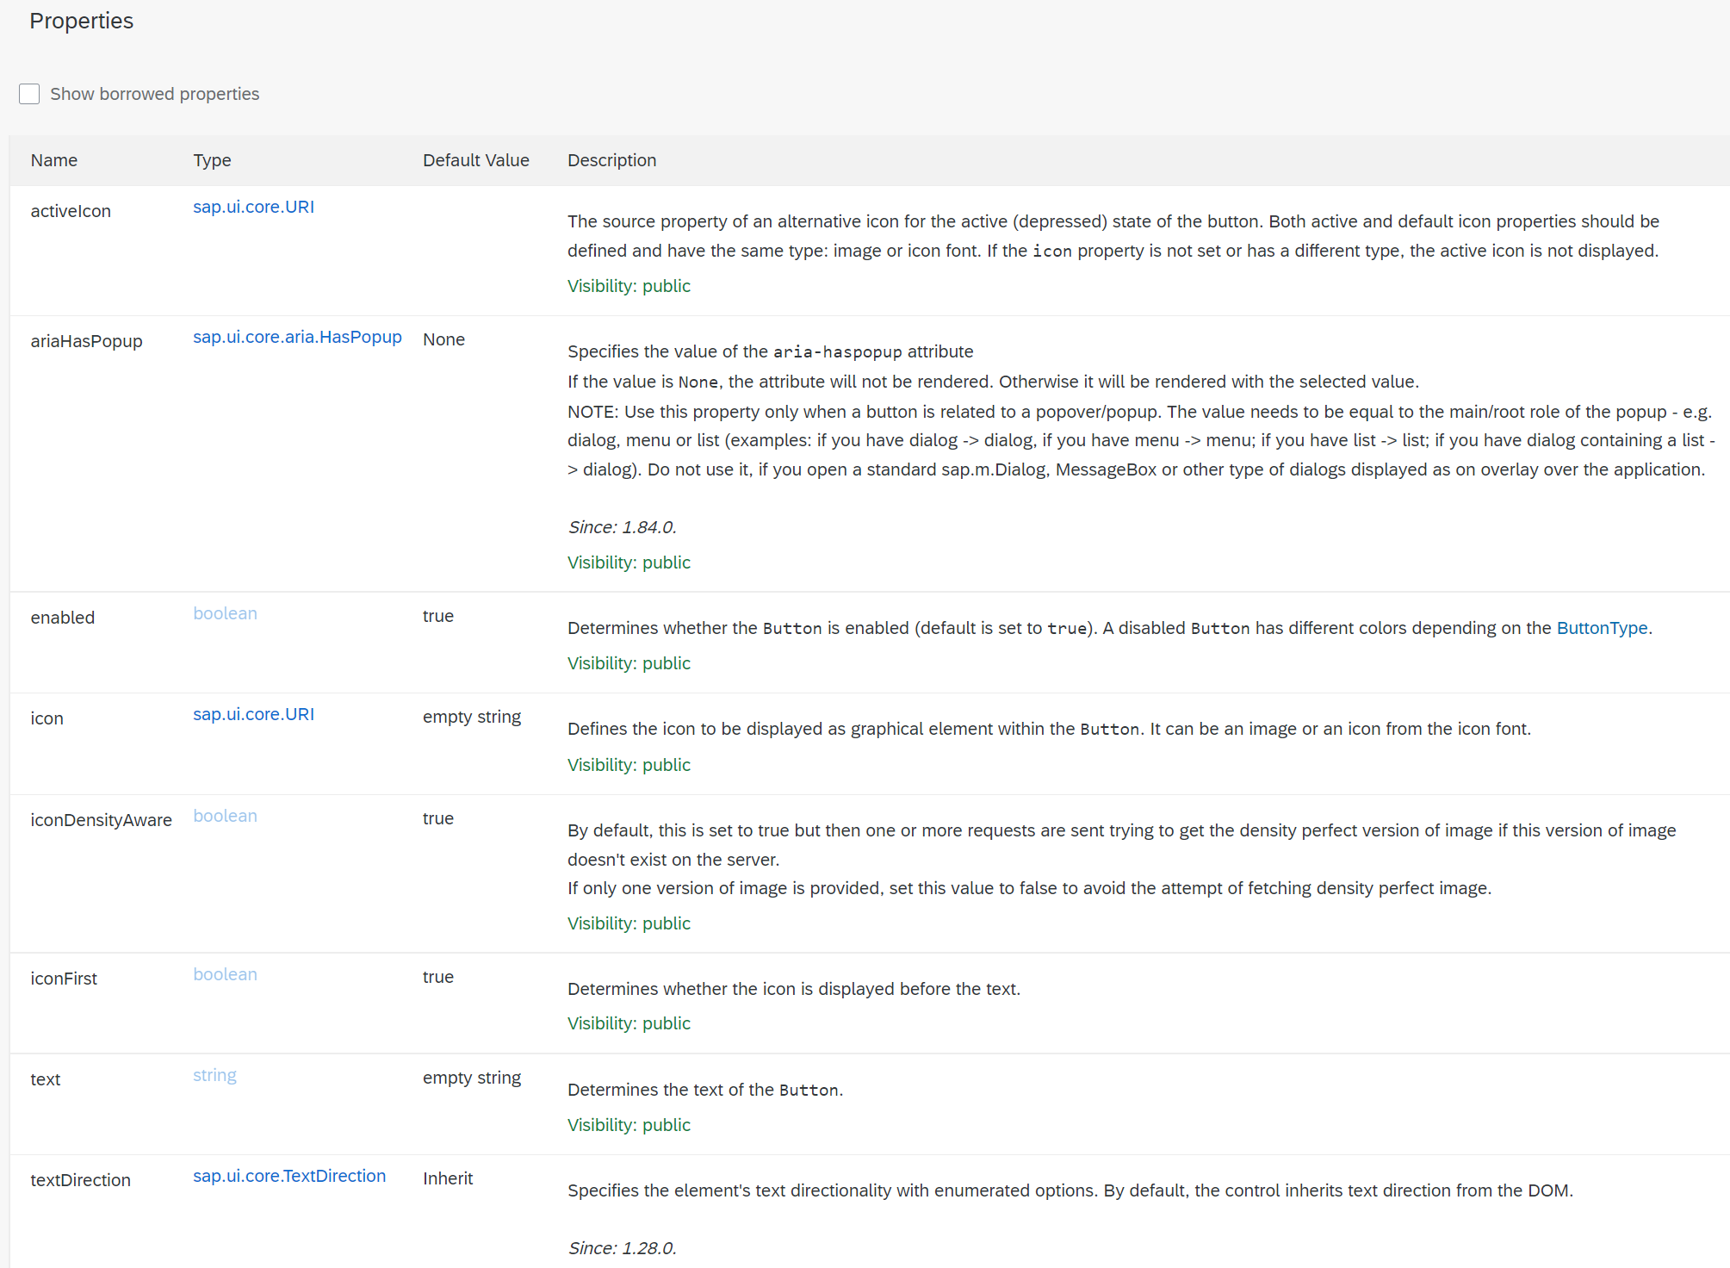Image resolution: width=1730 pixels, height=1268 pixels.
Task: Select the textDirection property name
Action: (x=81, y=1180)
